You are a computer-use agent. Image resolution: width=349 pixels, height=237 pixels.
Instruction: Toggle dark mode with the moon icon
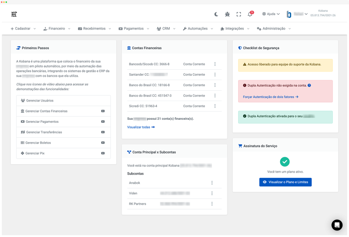[216, 14]
